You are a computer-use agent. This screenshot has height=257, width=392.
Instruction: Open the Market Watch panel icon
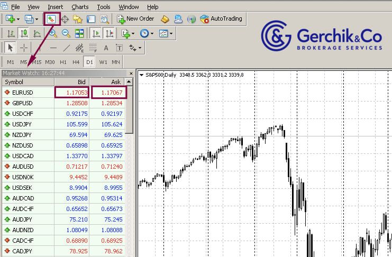pos(51,19)
